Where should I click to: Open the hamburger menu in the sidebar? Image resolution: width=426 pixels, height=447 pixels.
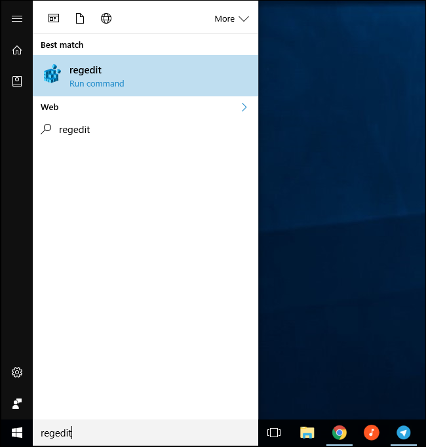click(x=17, y=19)
